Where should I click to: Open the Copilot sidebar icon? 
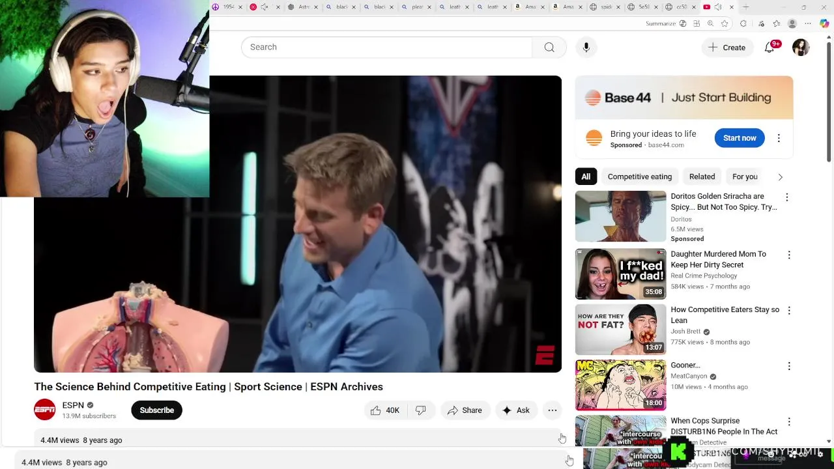tap(824, 23)
